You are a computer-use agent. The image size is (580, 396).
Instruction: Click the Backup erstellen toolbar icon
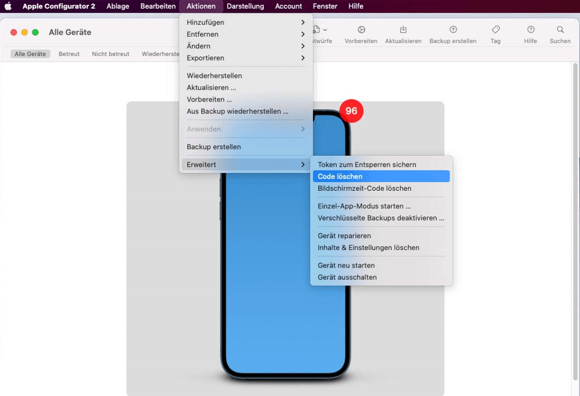[x=453, y=29]
